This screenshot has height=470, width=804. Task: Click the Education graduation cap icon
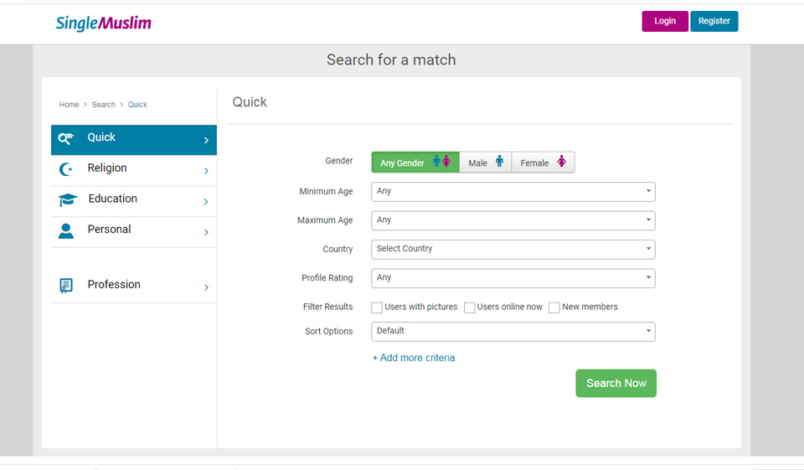(x=67, y=200)
